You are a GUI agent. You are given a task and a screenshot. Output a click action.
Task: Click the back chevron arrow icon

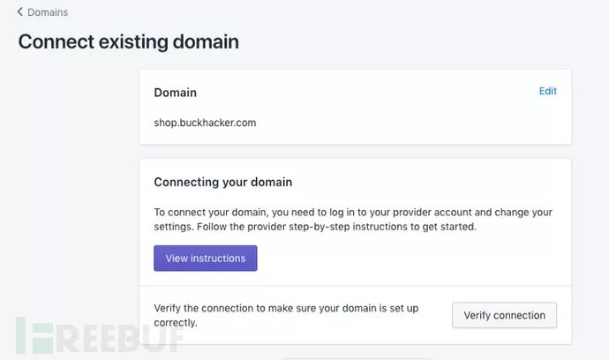coord(20,12)
